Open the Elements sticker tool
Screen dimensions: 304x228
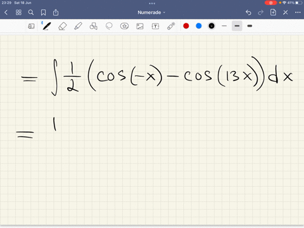[x=124, y=26]
